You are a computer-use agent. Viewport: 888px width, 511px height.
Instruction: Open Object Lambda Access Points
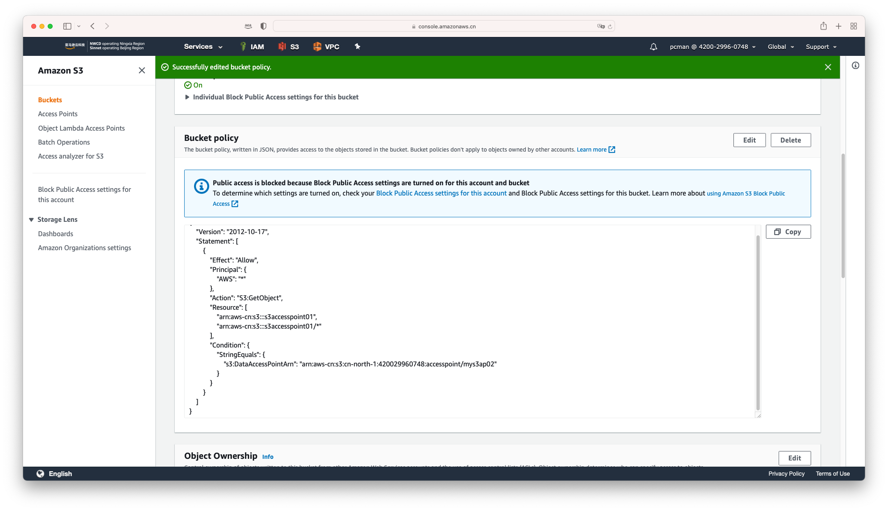[81, 129]
